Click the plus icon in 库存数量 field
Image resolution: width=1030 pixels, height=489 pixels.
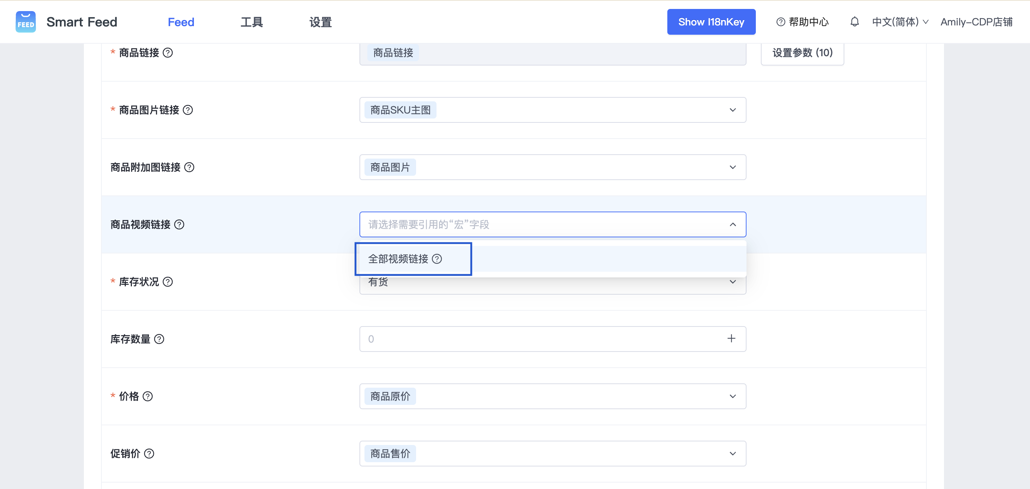pos(731,338)
